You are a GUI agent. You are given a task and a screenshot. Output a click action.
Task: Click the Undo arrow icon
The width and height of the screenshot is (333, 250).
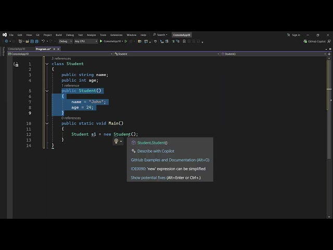(x=43, y=41)
